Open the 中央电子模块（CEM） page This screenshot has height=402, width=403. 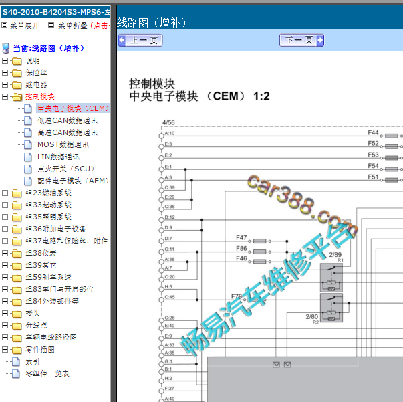tap(74, 108)
